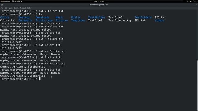Click the TestFile.backup file name
The height and width of the screenshot is (111, 198).
point(120,20)
